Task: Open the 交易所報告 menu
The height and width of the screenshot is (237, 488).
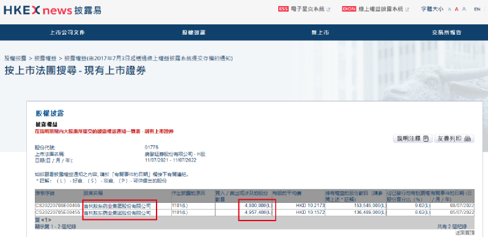Action: coord(446,32)
